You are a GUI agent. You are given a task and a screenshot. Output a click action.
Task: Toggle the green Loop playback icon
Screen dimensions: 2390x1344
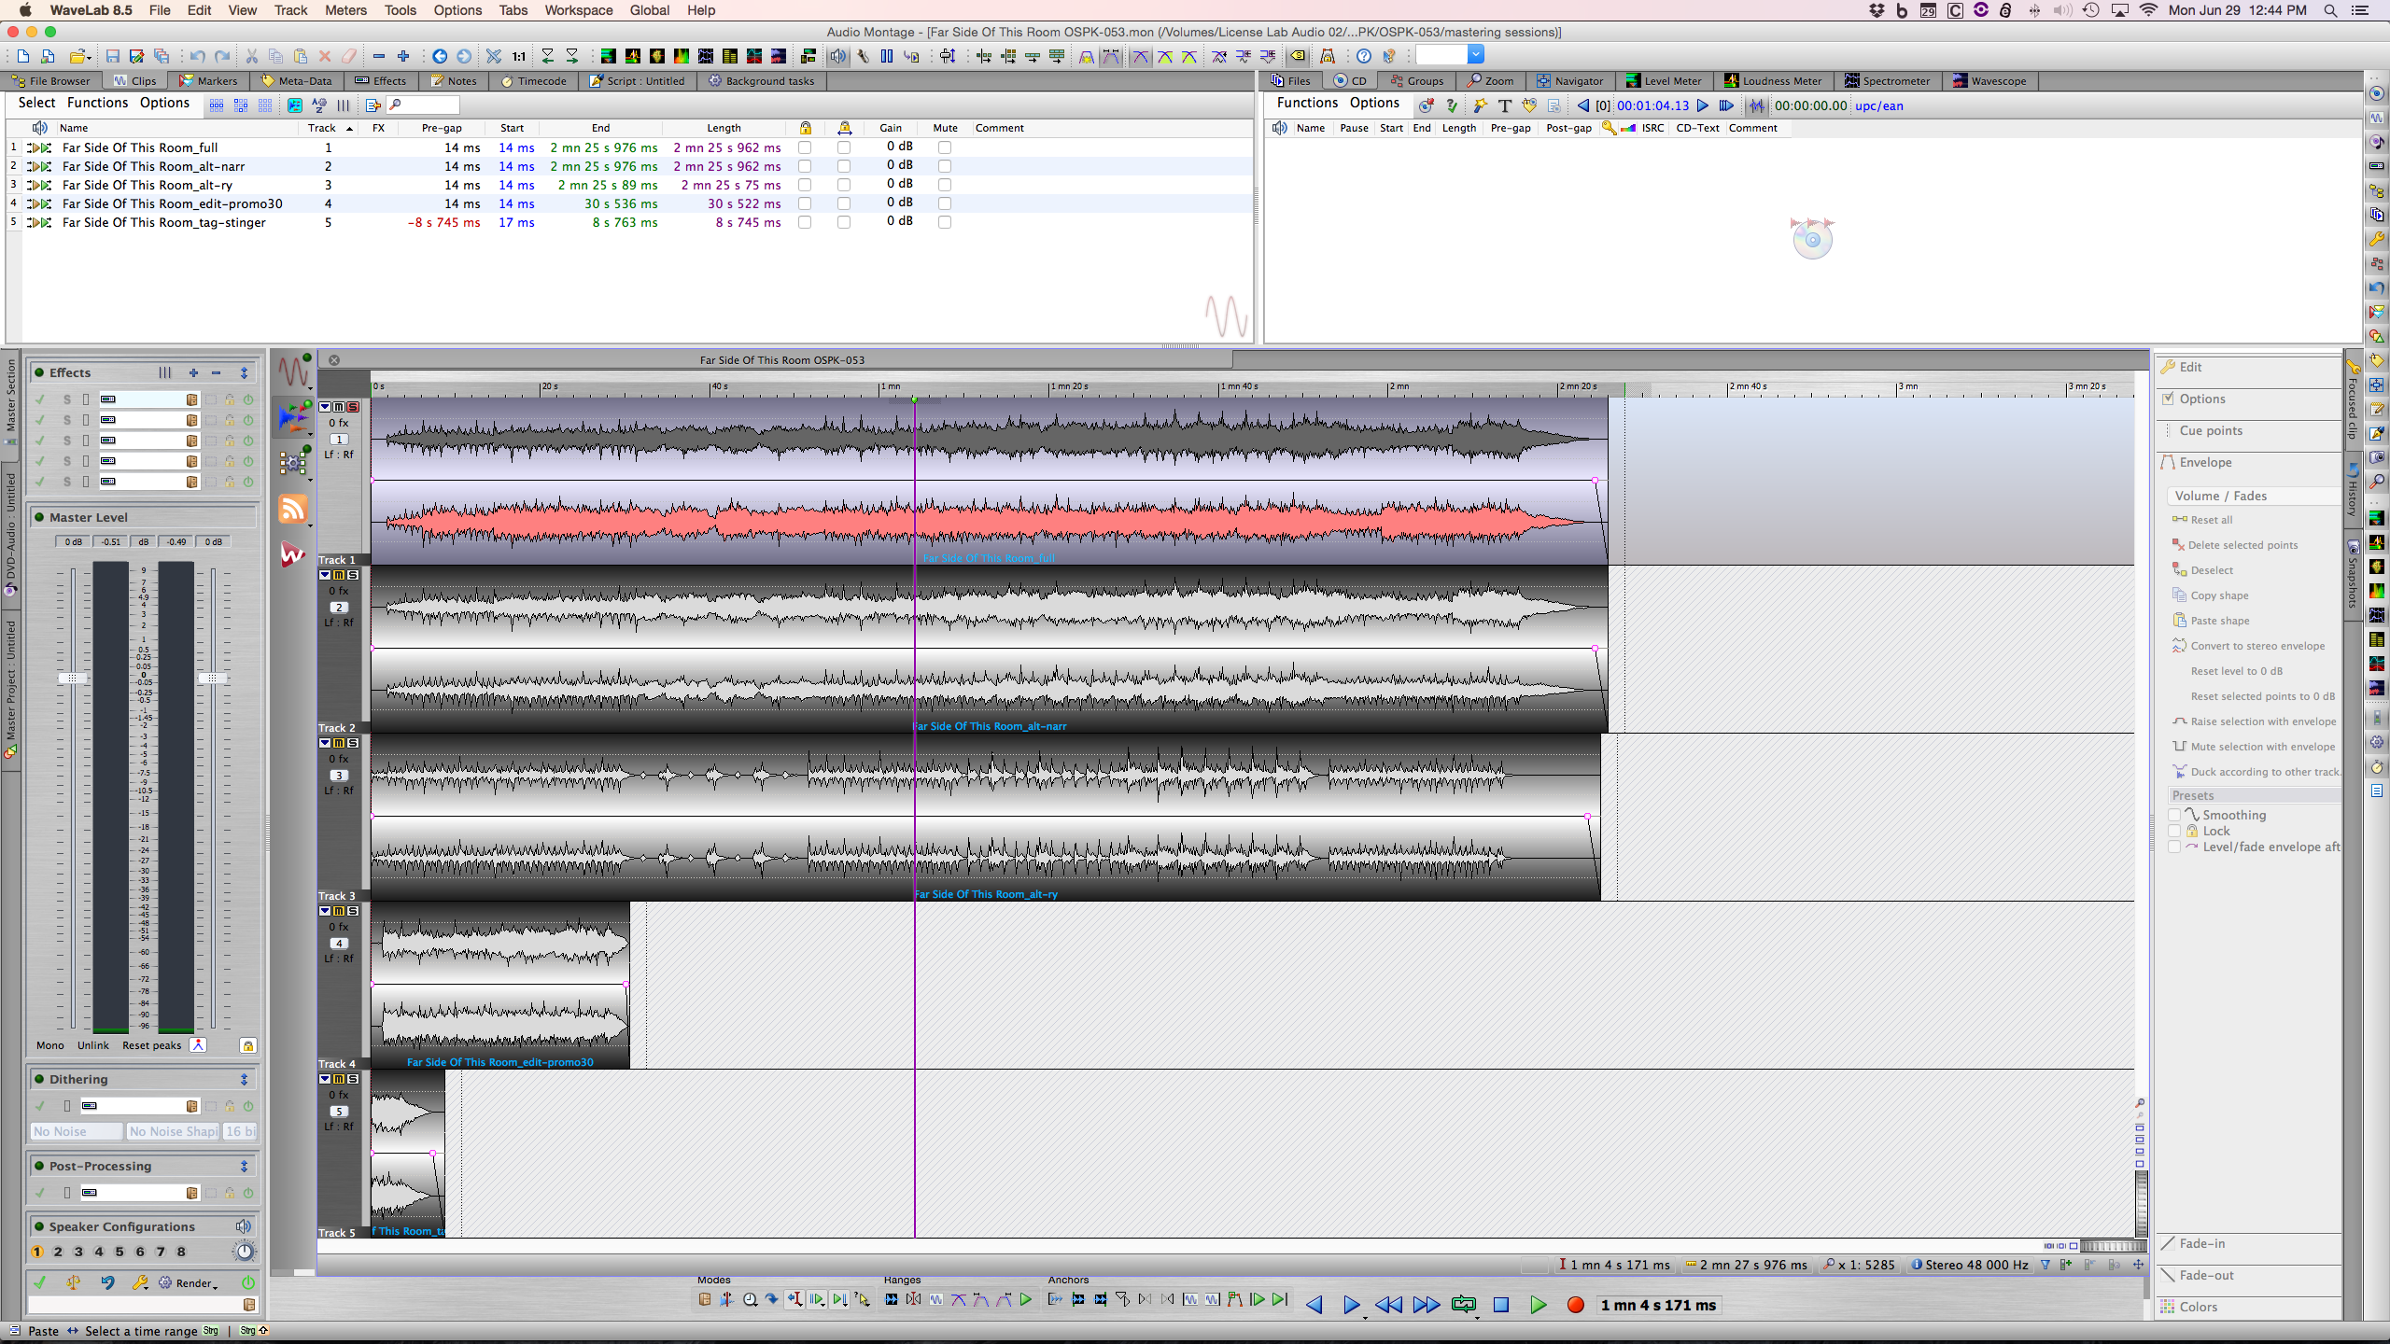pyautogui.click(x=1463, y=1305)
